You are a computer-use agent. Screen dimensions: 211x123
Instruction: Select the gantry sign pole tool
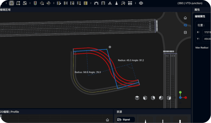click(x=103, y=3)
